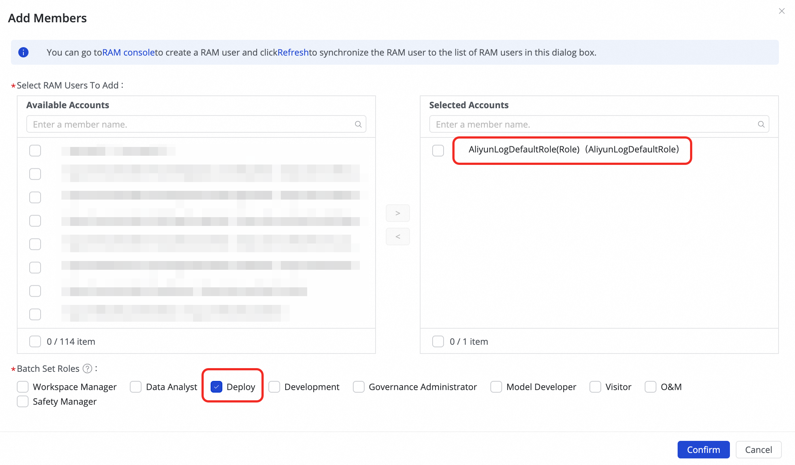Screen dimensions: 795x465
Task: Click help icon beside Batch Set Roles
Action: tap(87, 368)
